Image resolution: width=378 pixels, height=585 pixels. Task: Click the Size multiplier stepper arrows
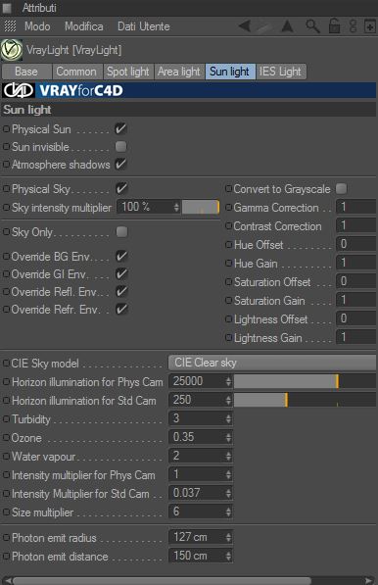pos(228,512)
